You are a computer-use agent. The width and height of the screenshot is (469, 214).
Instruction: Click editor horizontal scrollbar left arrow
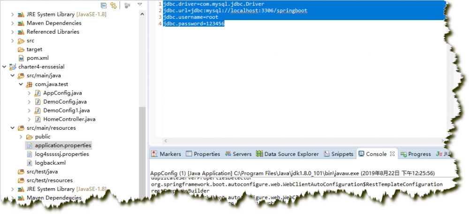166,140
